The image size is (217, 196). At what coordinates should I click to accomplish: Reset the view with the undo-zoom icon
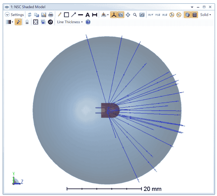point(142,15)
